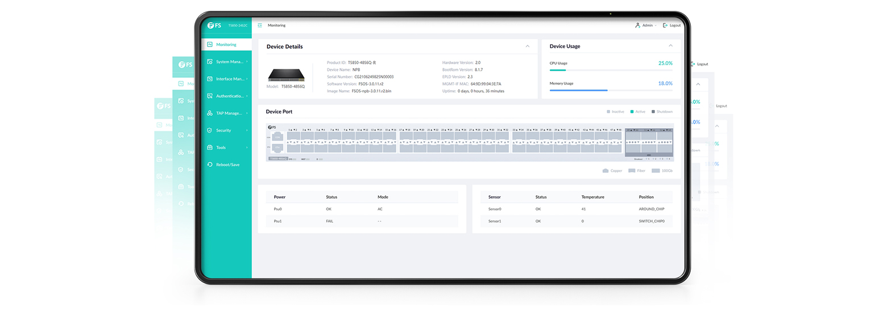Click the FS logo in the sidebar header
The height and width of the screenshot is (316, 887).
214,26
